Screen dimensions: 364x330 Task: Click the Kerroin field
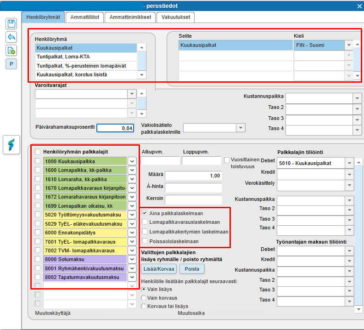tap(193, 199)
